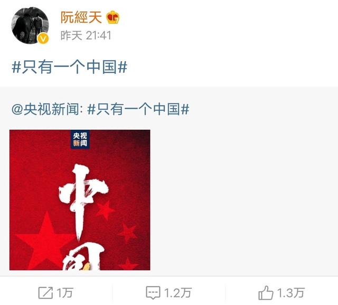
Task: Click the repost share icon
Action: click(45, 293)
